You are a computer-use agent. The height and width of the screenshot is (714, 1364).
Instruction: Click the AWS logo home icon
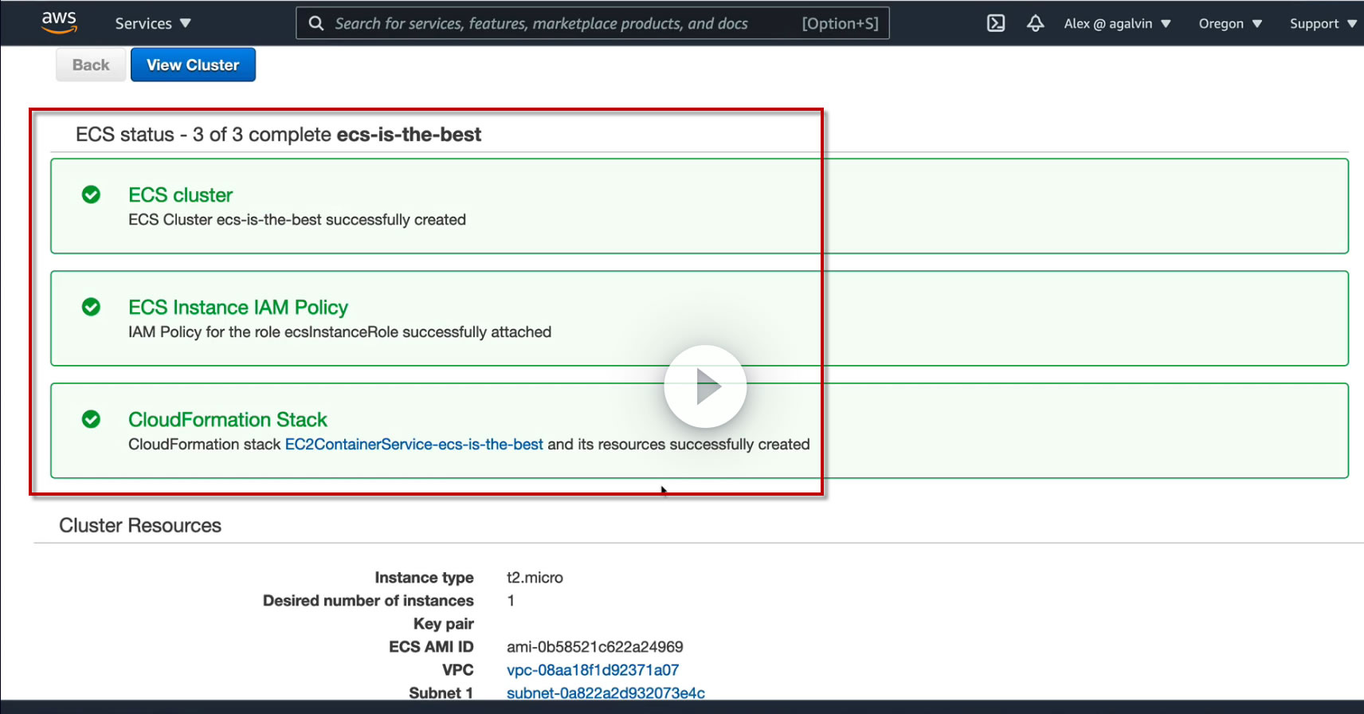tap(59, 22)
